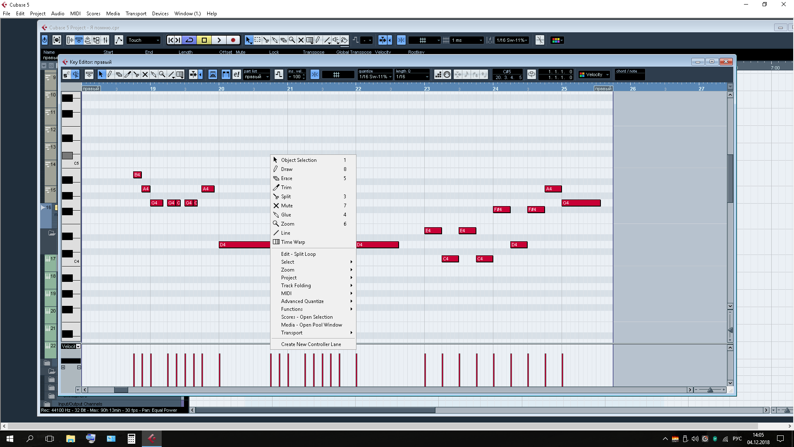Toggle the Cycle loop button in transport
The height and width of the screenshot is (447, 794).
(x=189, y=40)
